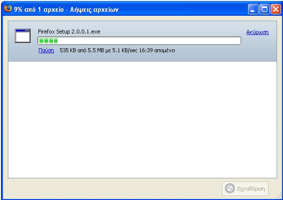
Task: Click the title text 9% από 1 αρχείο
Action: pos(39,9)
